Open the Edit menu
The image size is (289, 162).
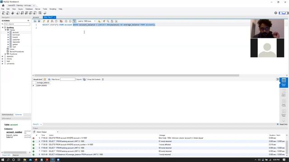coord(8,9)
